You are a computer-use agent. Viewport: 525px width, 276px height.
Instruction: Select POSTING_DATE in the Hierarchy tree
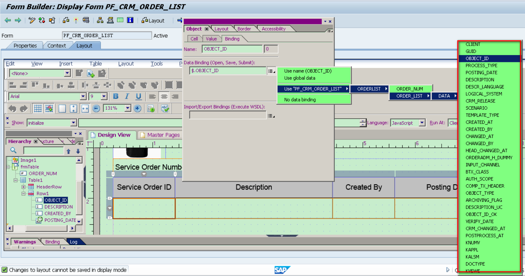click(60, 220)
